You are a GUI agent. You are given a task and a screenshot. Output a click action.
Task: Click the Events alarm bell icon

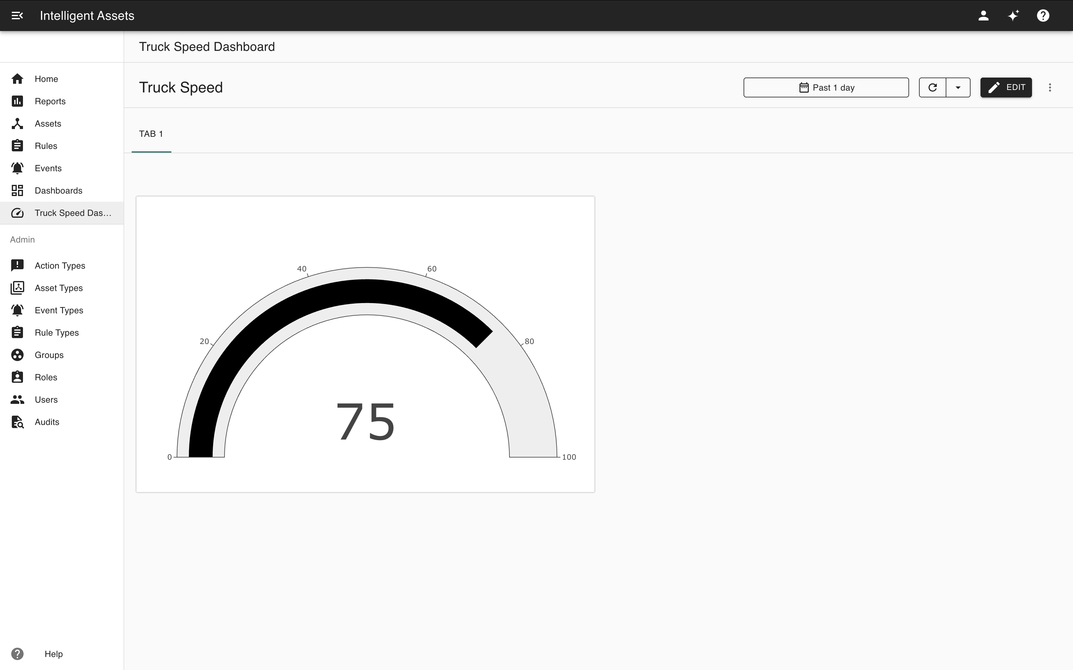(17, 168)
